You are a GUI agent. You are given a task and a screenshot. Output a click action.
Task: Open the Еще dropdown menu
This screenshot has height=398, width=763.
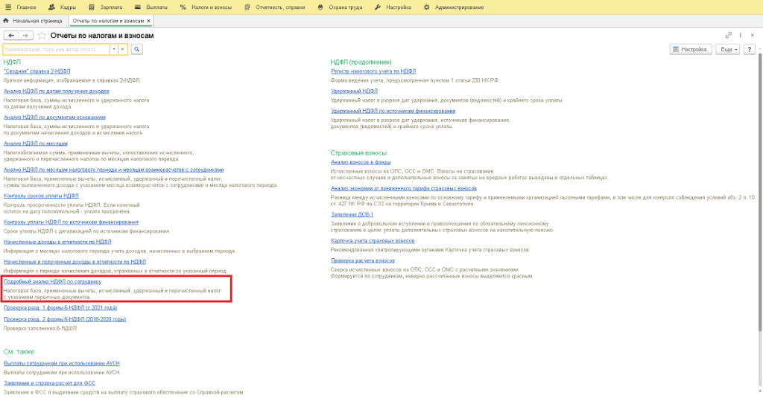(727, 49)
